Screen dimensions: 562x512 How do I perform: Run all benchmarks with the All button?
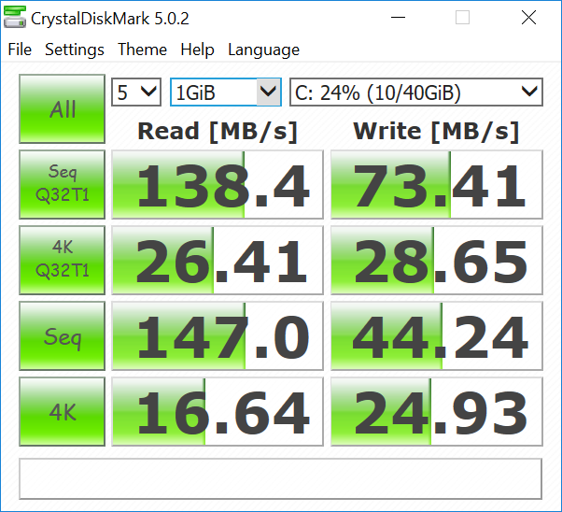(63, 109)
